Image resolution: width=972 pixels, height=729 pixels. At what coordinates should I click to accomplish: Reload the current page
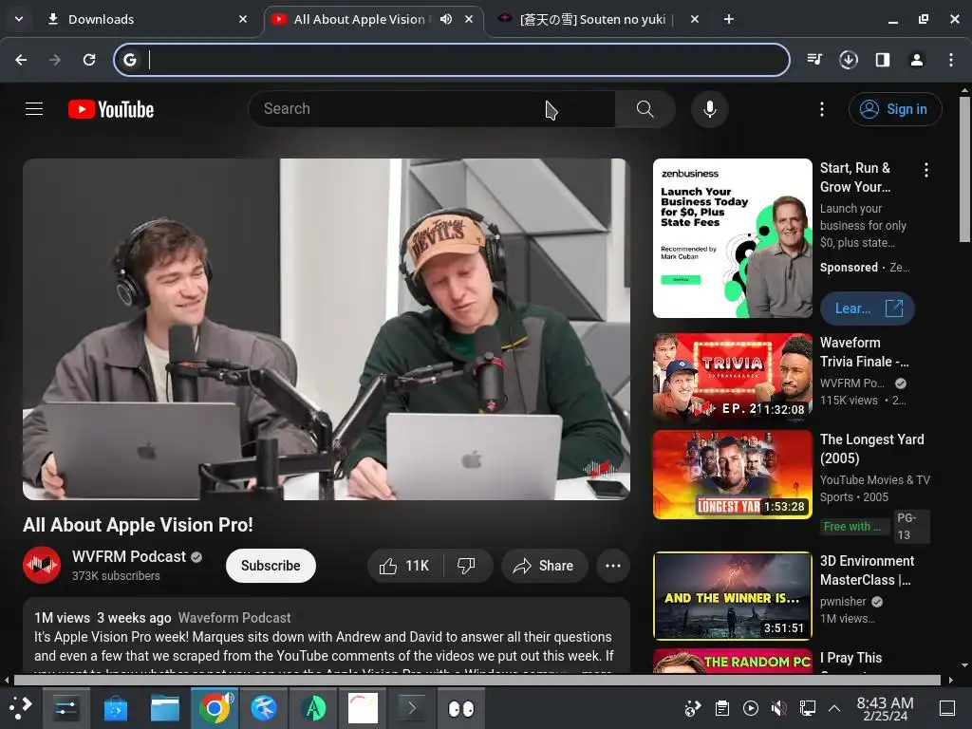tap(89, 60)
